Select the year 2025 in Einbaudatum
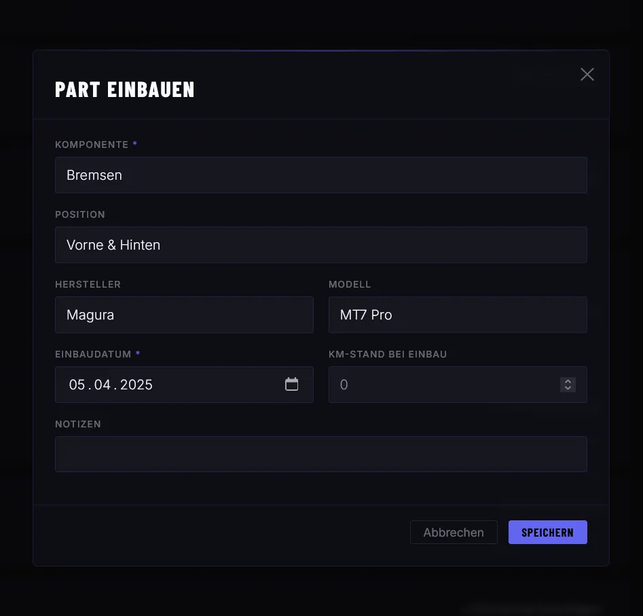 pyautogui.click(x=136, y=385)
